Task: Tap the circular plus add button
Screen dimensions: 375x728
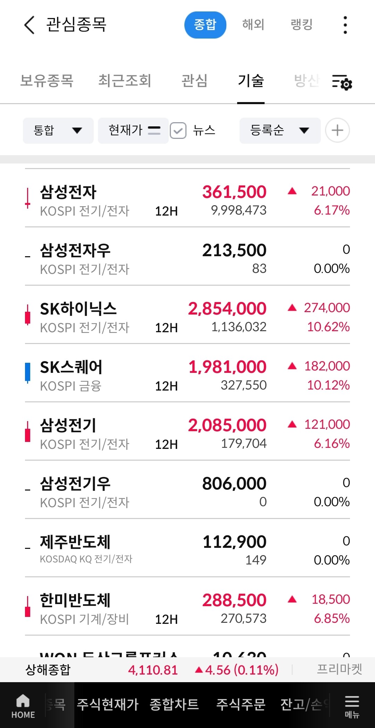Action: 337,131
